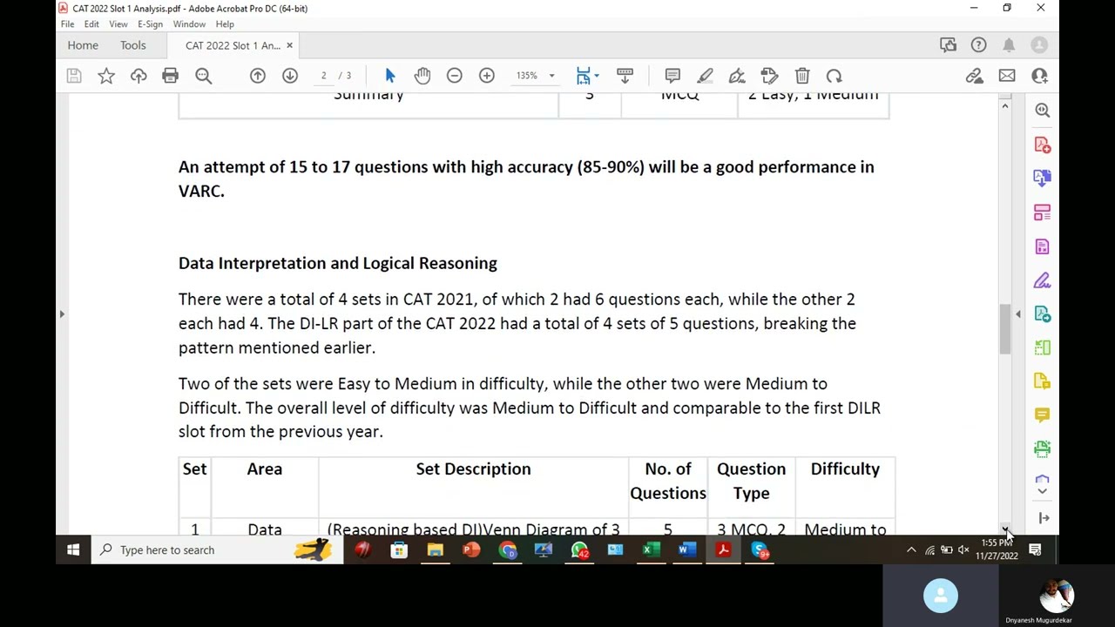Bookmark the document with the star icon
Screen dimensions: 1115x627
(106, 76)
